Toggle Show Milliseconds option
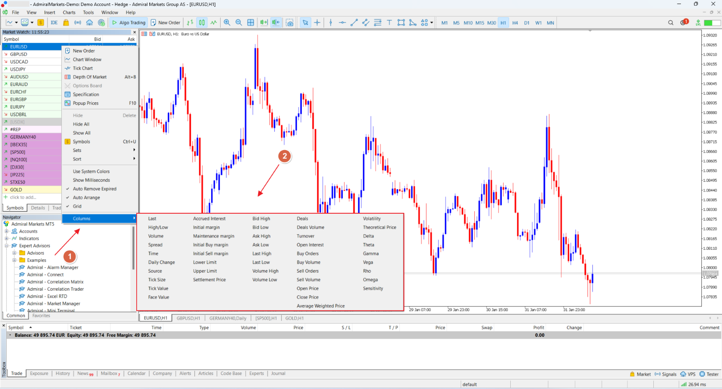Screen dimensions: 722x389 pyautogui.click(x=91, y=180)
